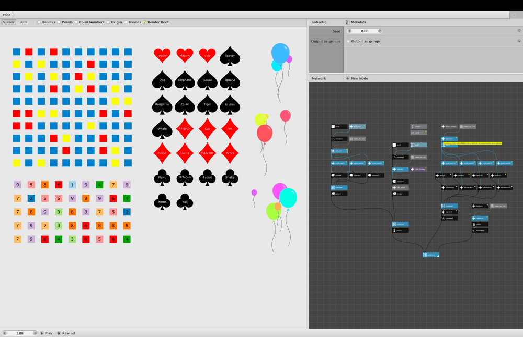Open the Seed parameter options arrow

(x=519, y=31)
